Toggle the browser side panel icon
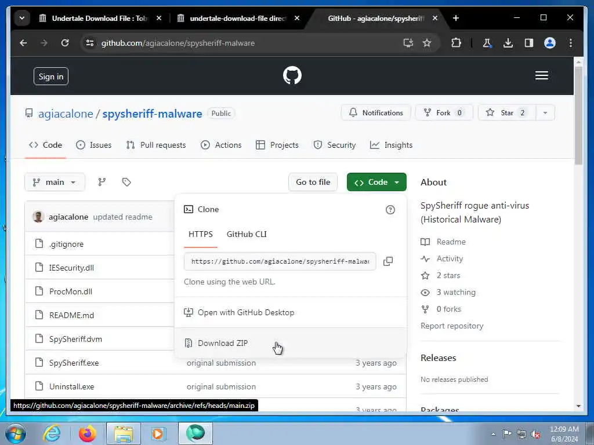594x445 pixels. (x=529, y=43)
